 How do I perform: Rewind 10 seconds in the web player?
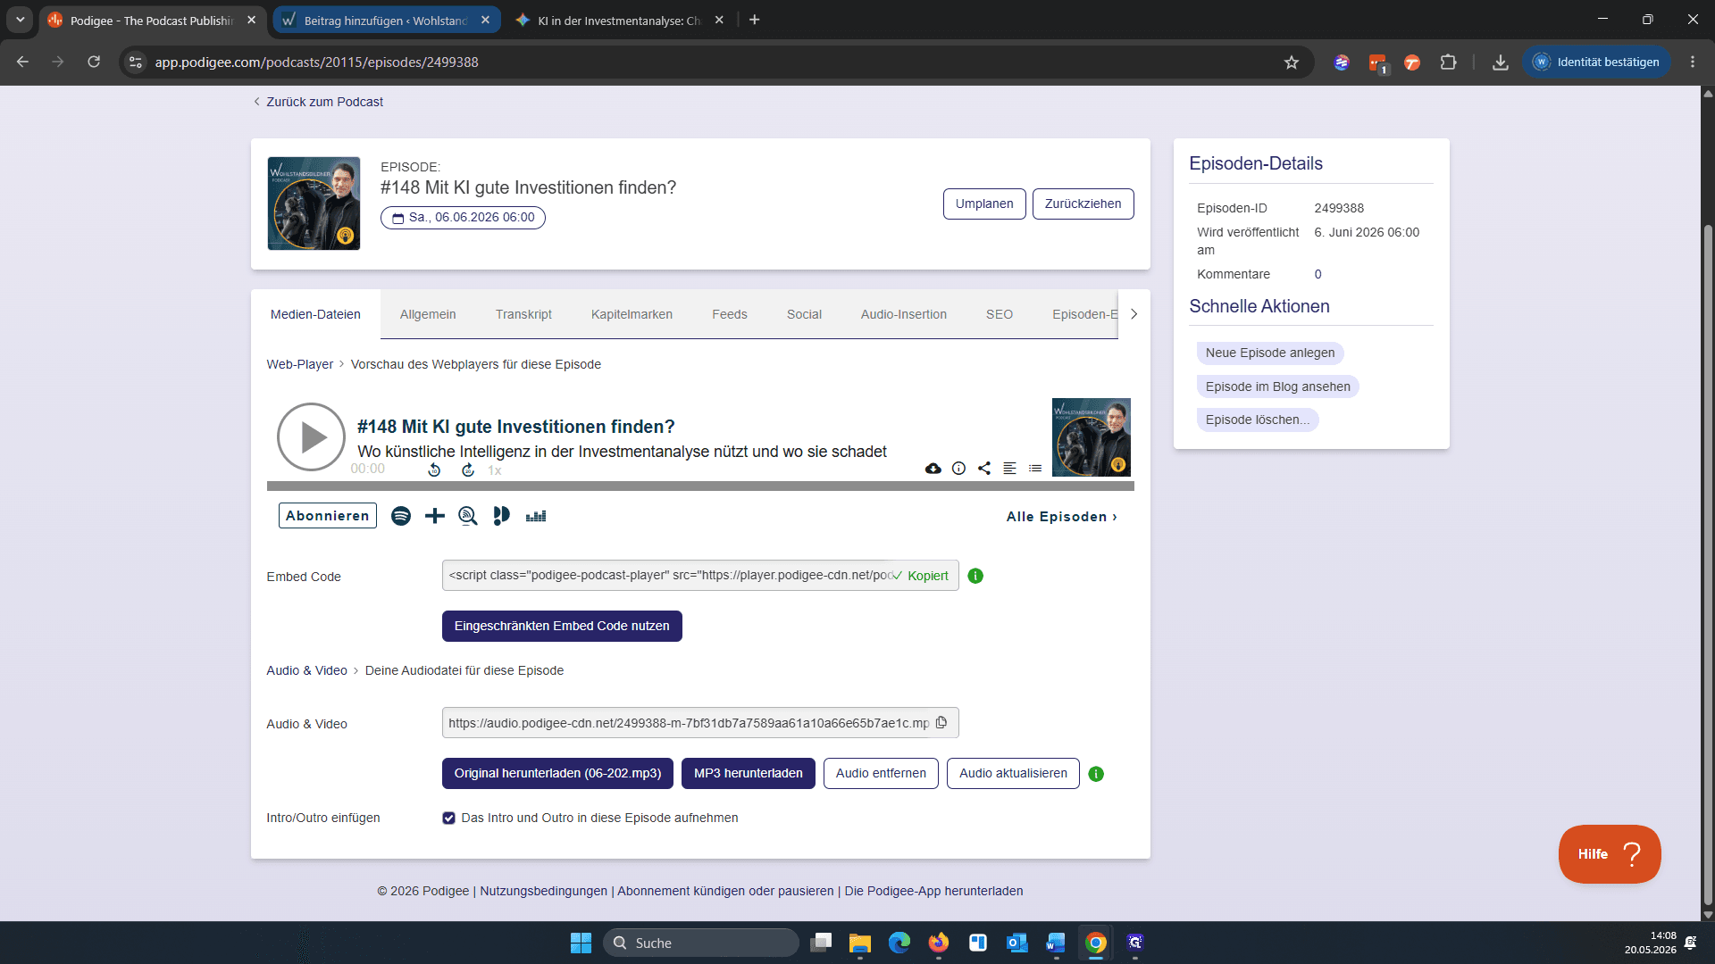pyautogui.click(x=434, y=470)
